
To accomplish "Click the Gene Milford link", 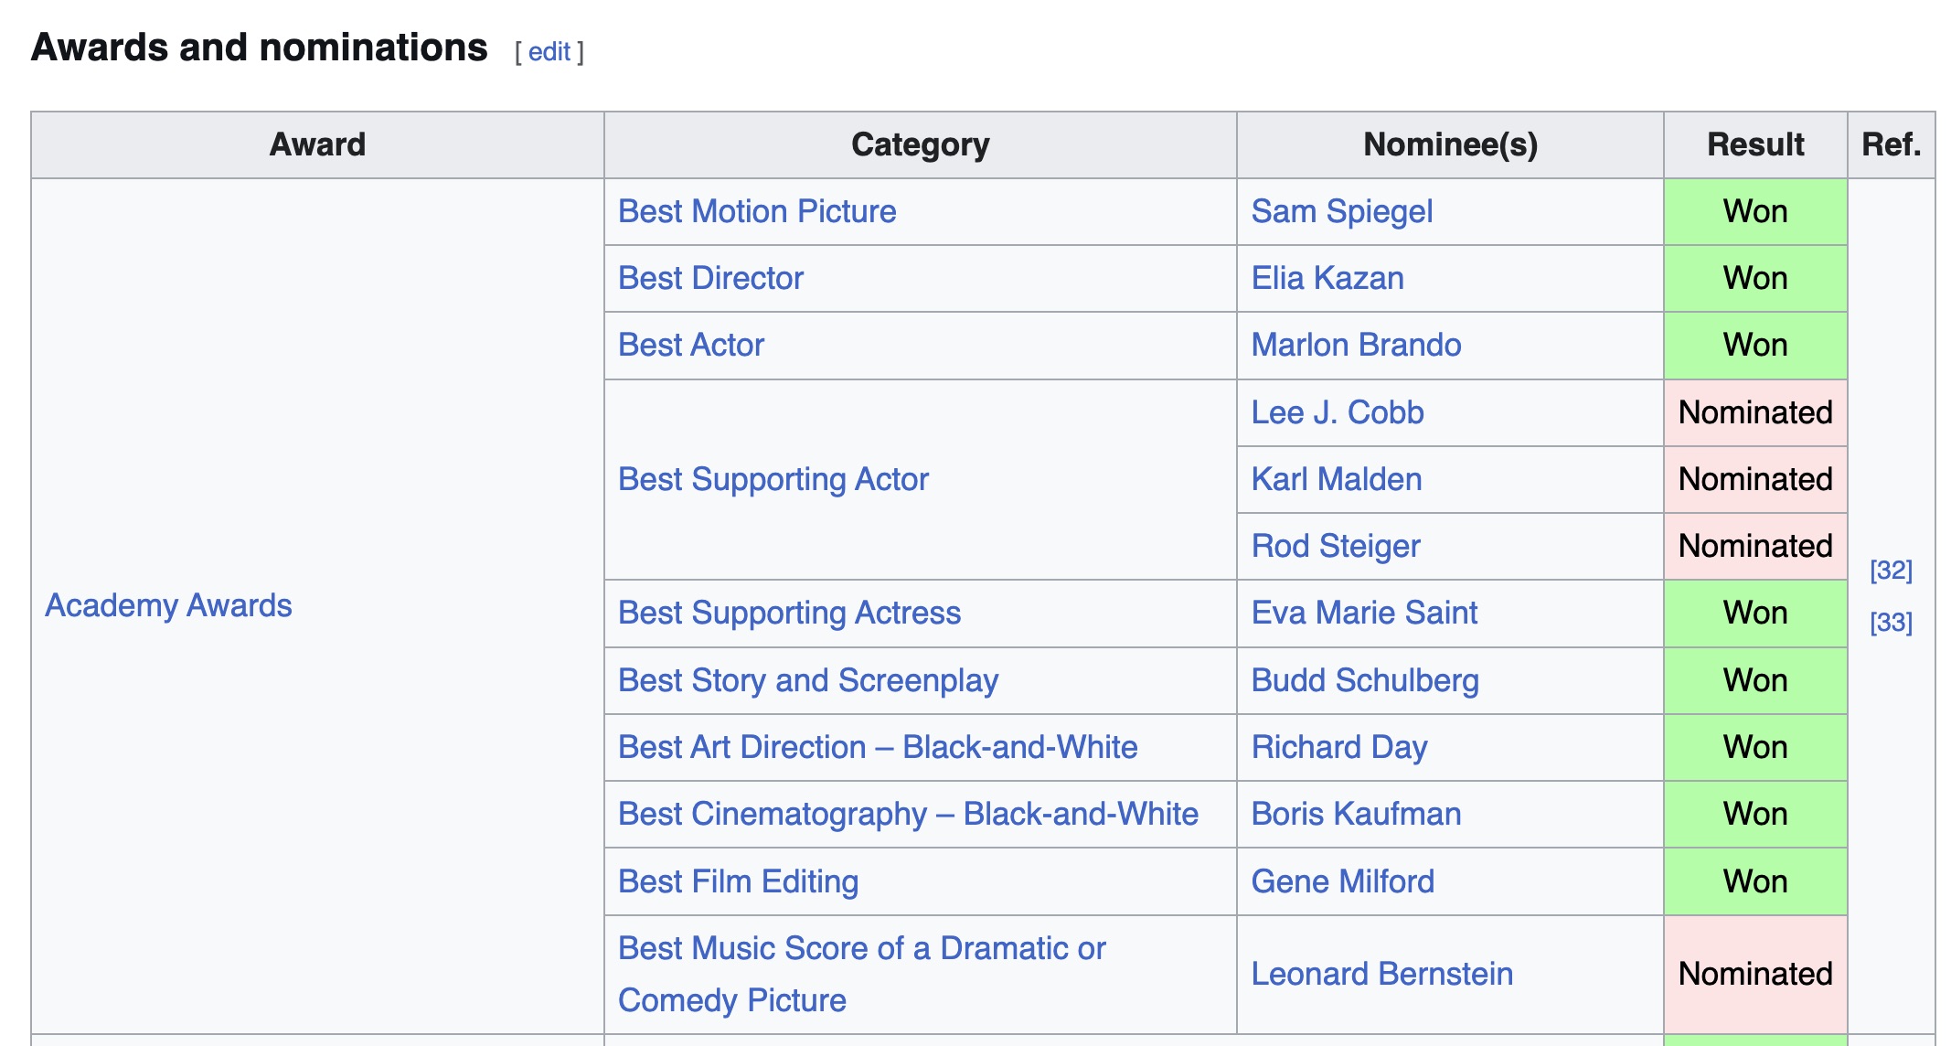I will point(1342,881).
